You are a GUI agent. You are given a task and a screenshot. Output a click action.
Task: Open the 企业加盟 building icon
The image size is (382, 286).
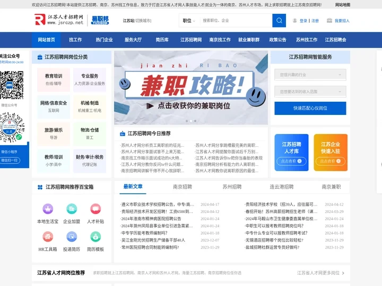[x=72, y=209]
